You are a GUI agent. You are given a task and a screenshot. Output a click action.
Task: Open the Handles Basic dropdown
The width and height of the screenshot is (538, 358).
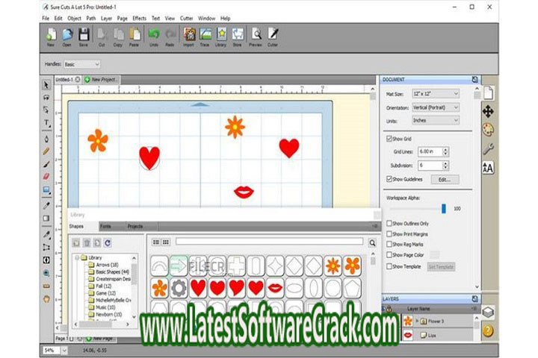[x=81, y=64]
